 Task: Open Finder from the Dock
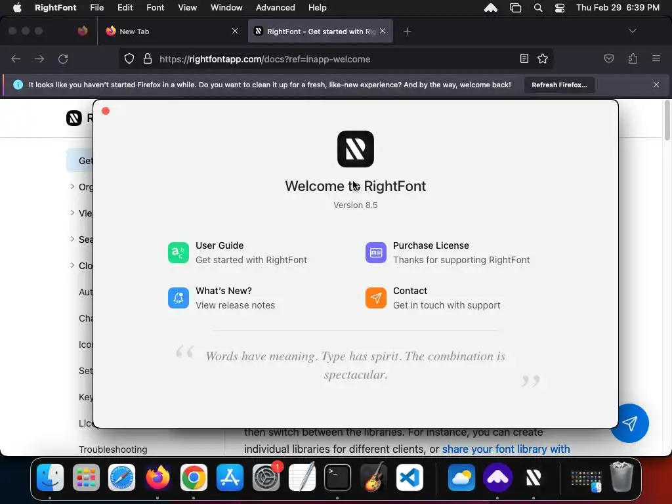[x=50, y=477]
